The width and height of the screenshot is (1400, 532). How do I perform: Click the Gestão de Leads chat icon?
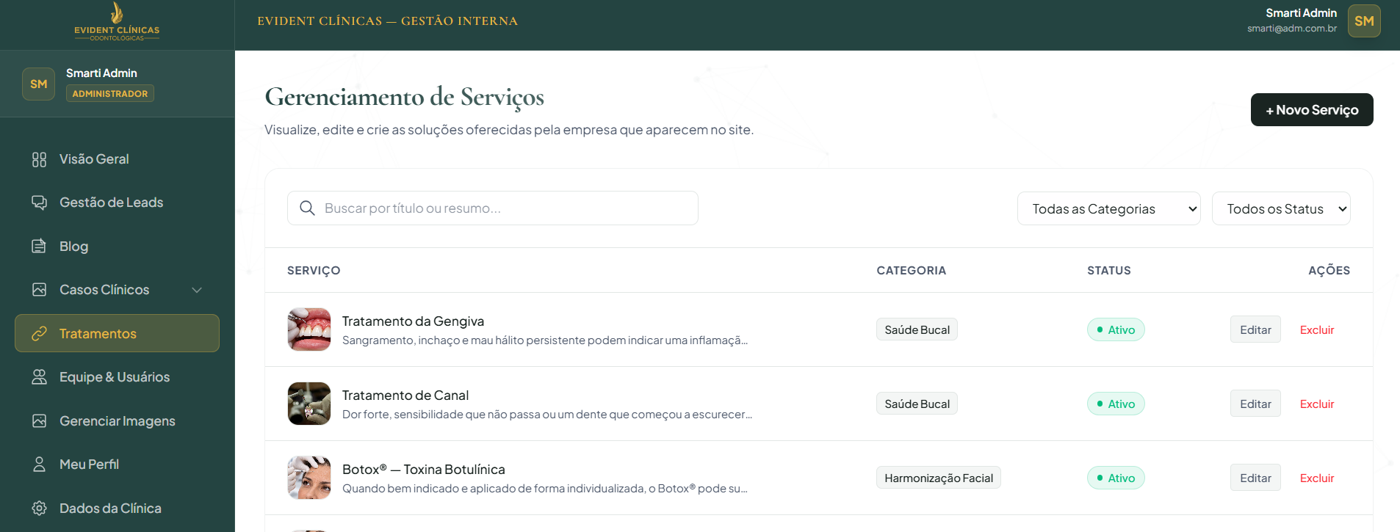(x=40, y=203)
